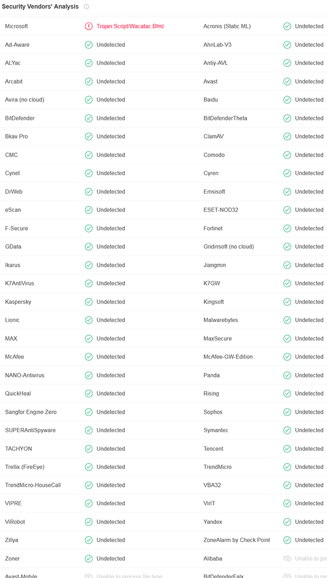This screenshot has width=327, height=578.
Task: Click the ZoneAlarm by Check Point label
Action: point(237,540)
